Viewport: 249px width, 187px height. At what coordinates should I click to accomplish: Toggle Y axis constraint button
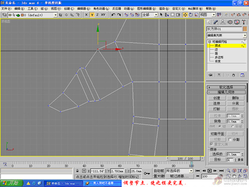[x=92, y=15]
